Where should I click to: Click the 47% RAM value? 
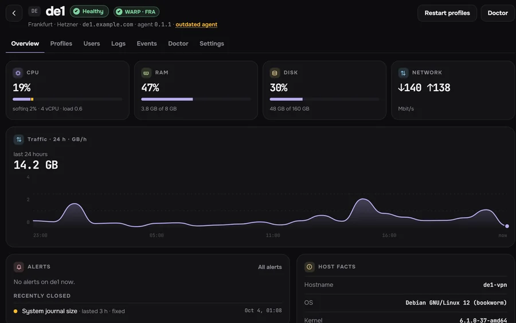click(150, 88)
